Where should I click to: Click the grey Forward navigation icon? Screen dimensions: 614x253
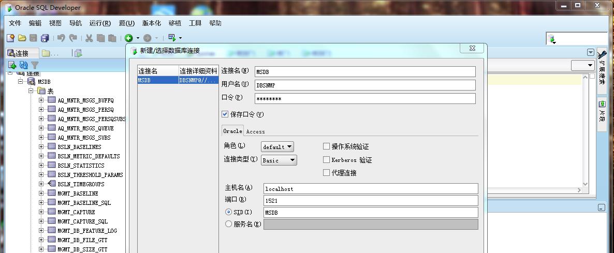coord(147,38)
